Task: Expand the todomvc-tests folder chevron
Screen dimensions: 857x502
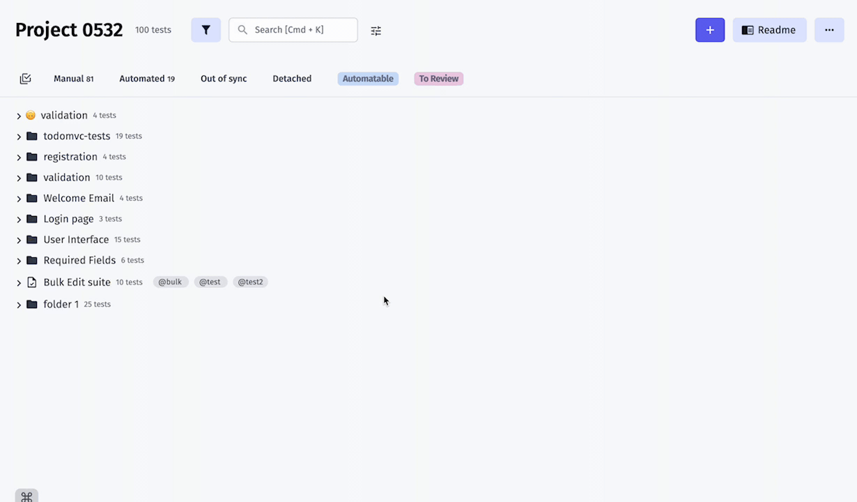Action: point(19,137)
